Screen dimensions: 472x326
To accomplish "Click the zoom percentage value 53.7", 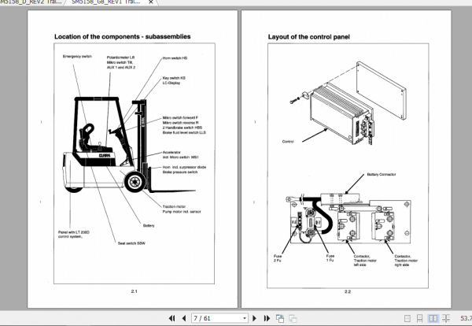I will click(466, 318).
